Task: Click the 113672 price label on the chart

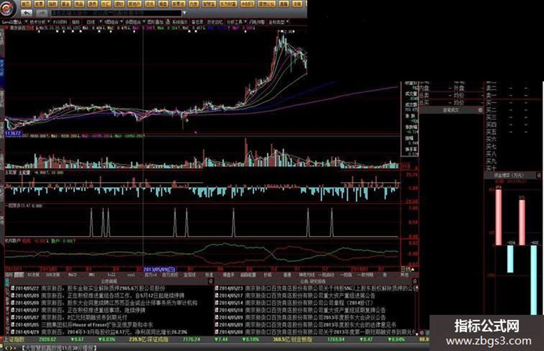Action: tap(13, 133)
